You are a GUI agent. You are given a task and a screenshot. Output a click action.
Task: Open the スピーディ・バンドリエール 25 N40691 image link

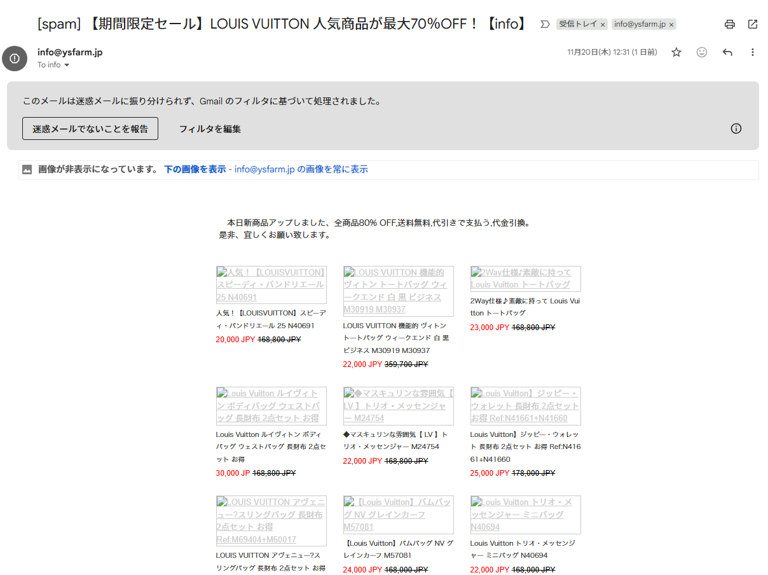click(271, 285)
